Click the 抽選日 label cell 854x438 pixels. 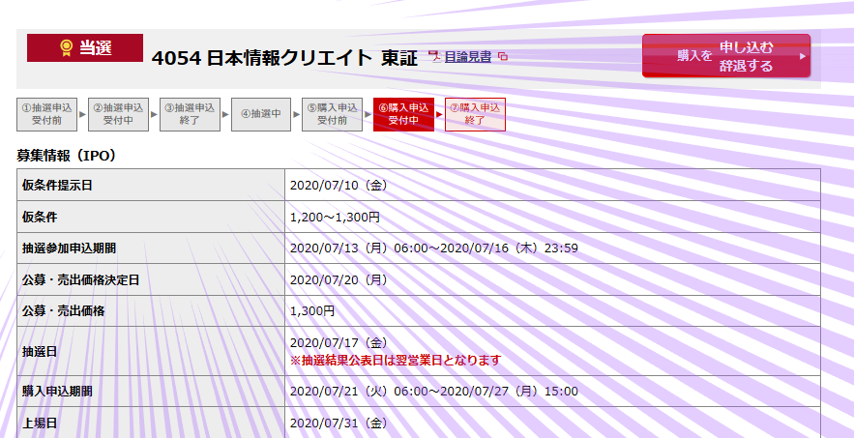[151, 351]
